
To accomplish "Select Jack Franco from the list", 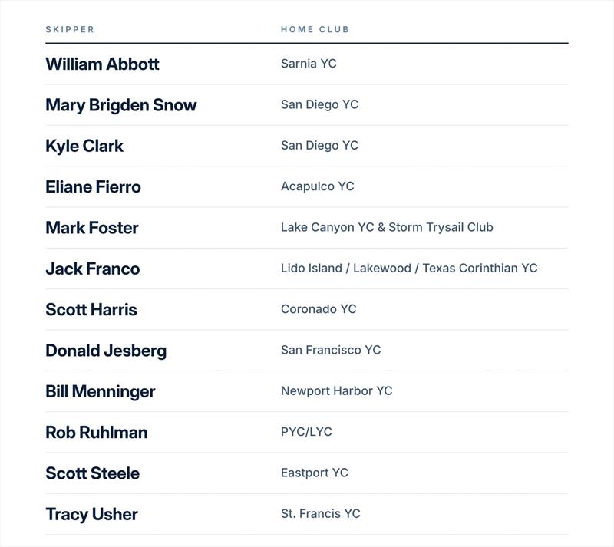I will pyautogui.click(x=92, y=269).
